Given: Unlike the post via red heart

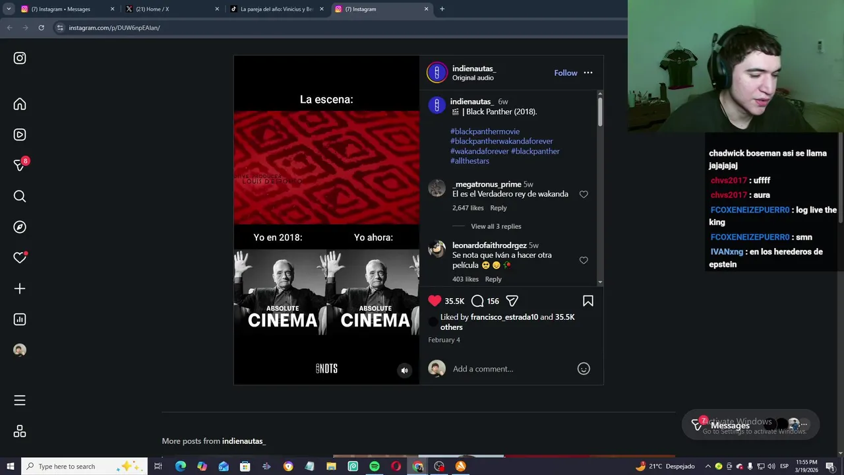Looking at the screenshot, I should (435, 301).
